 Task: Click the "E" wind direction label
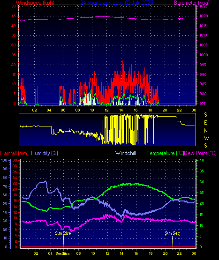pyautogui.click(x=205, y=123)
